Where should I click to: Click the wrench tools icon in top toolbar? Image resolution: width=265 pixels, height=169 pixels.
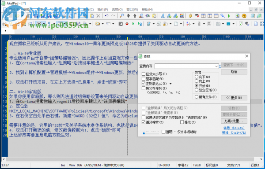[x=223, y=16]
